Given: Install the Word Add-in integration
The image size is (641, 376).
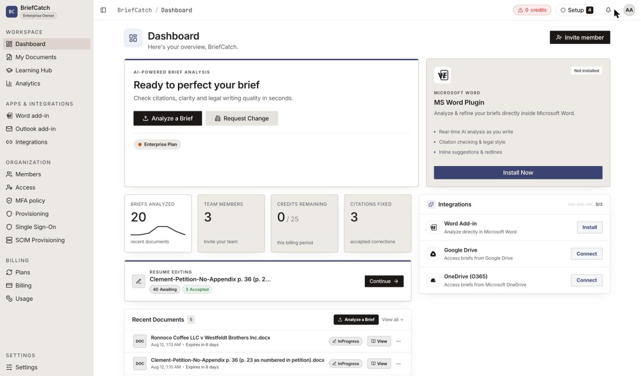Looking at the screenshot, I should (x=590, y=227).
